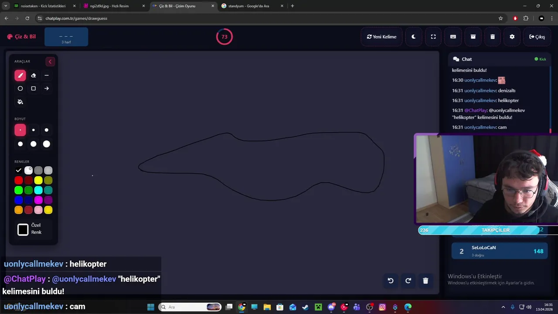Click the Kick connection status indicator
The width and height of the screenshot is (558, 314).
click(x=540, y=59)
